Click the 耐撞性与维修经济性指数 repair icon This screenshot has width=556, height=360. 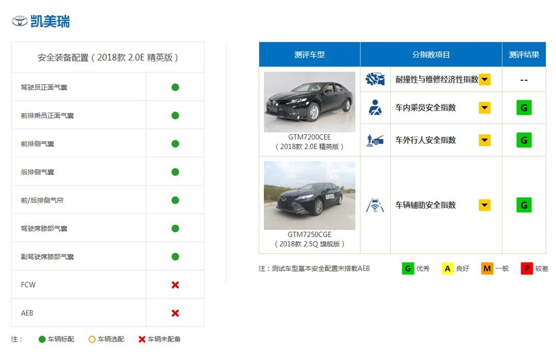375,79
